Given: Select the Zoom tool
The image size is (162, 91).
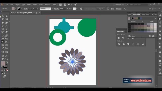Looking at the screenshot, I should pos(7,59).
